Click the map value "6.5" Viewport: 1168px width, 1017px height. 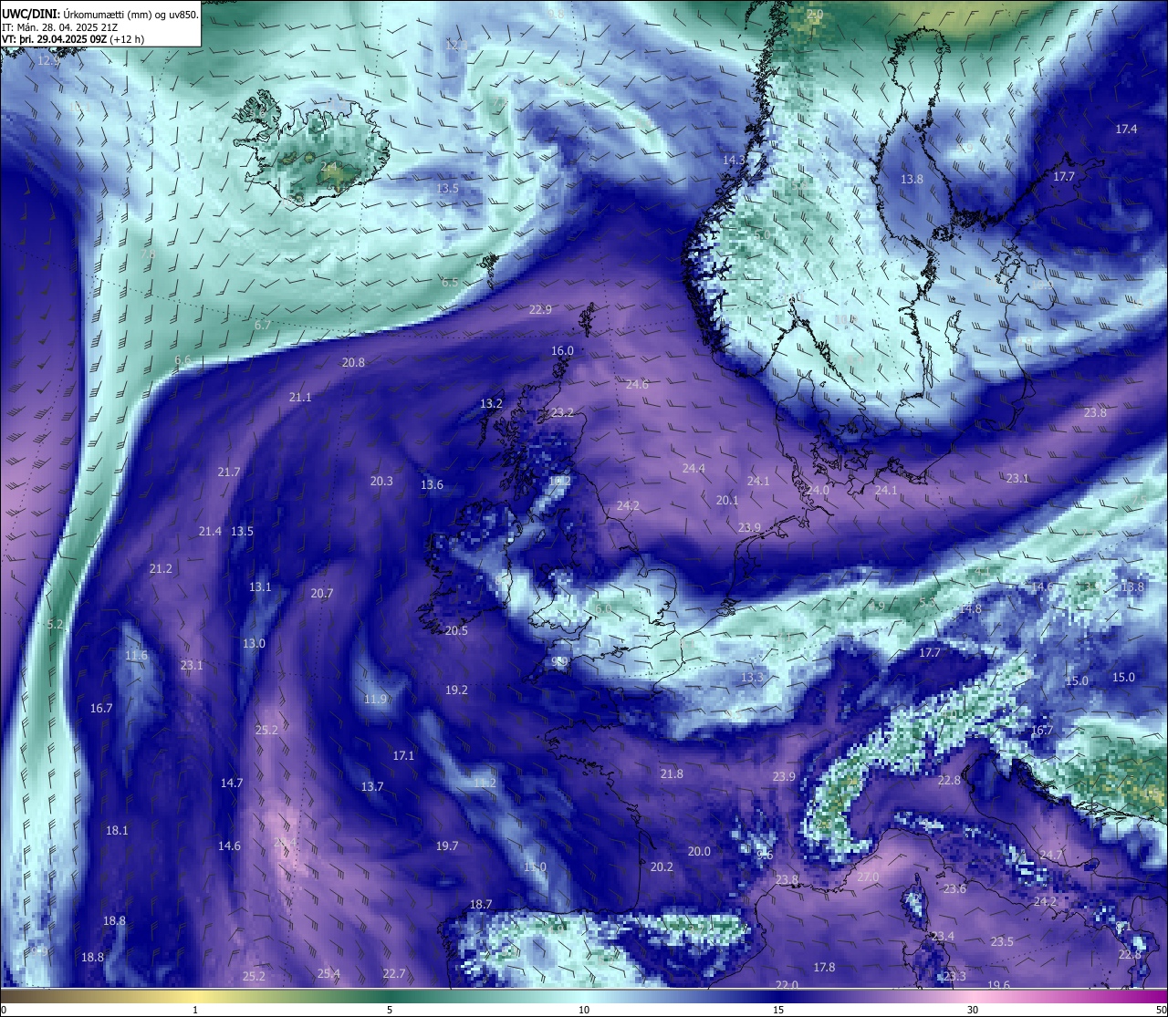[x=450, y=283]
